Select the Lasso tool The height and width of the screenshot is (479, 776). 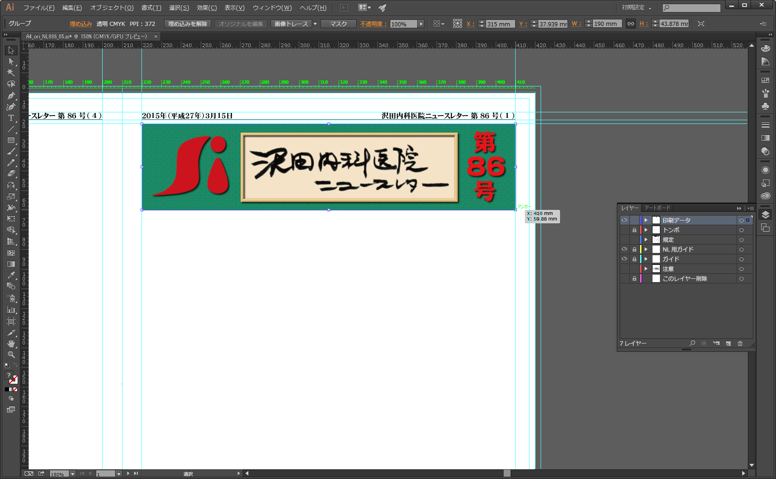pyautogui.click(x=11, y=84)
